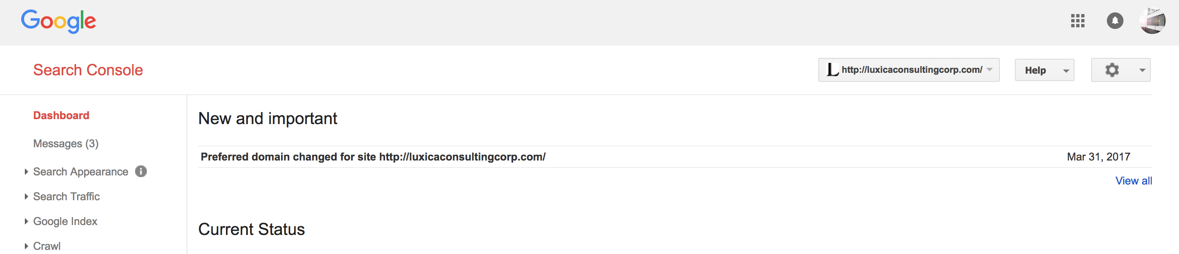This screenshot has height=254, width=1179.
Task: Open notifications bell
Action: point(1115,21)
